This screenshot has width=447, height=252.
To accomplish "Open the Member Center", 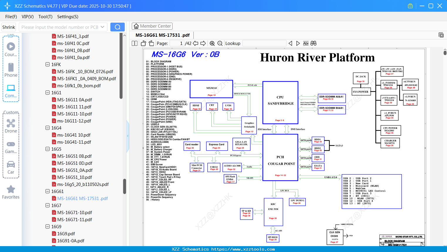I will tap(152, 26).
